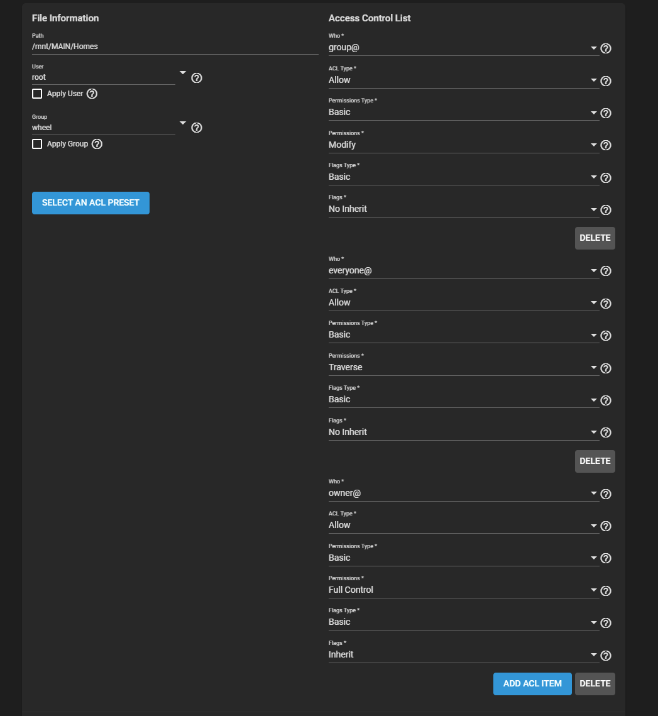
Task: Delete the group@ ACL entry
Action: click(x=595, y=238)
